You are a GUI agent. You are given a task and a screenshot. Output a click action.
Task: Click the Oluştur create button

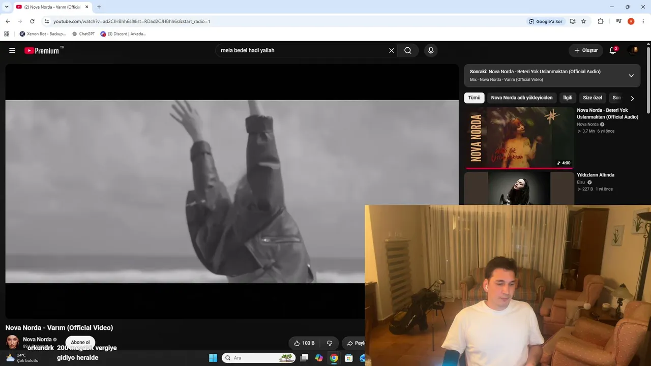click(x=586, y=50)
